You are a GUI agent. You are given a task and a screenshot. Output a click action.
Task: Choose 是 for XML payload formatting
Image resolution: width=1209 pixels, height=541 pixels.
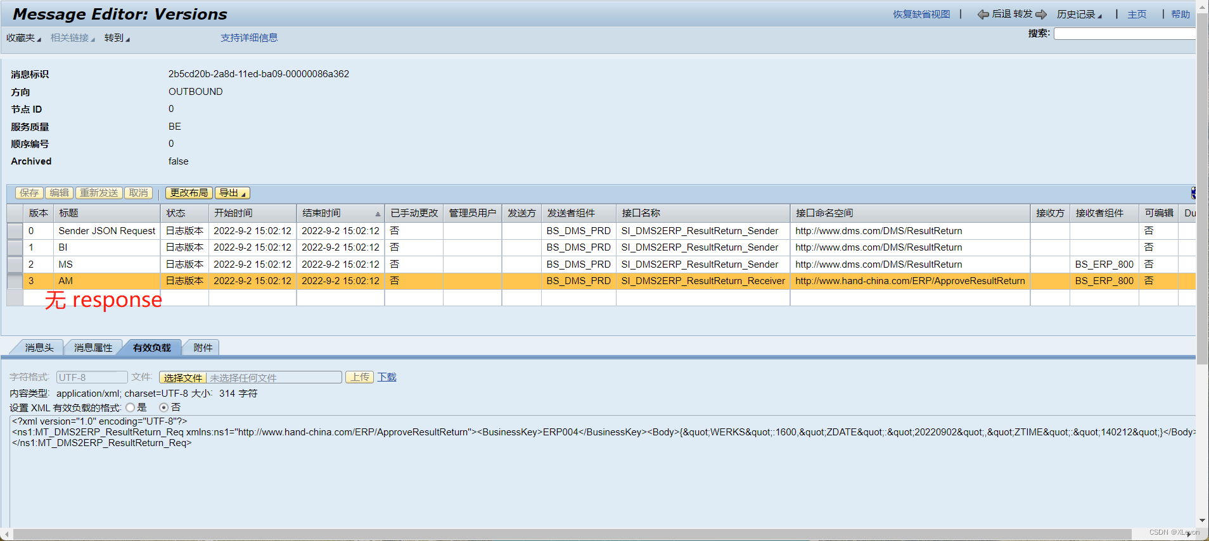tap(131, 407)
